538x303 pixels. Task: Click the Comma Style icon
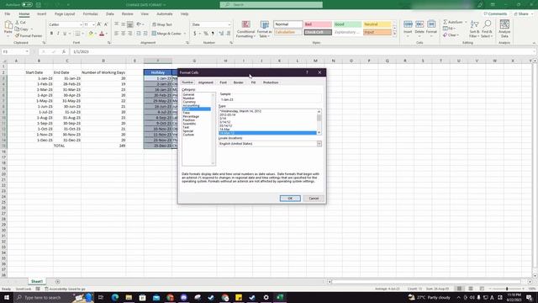(213, 34)
